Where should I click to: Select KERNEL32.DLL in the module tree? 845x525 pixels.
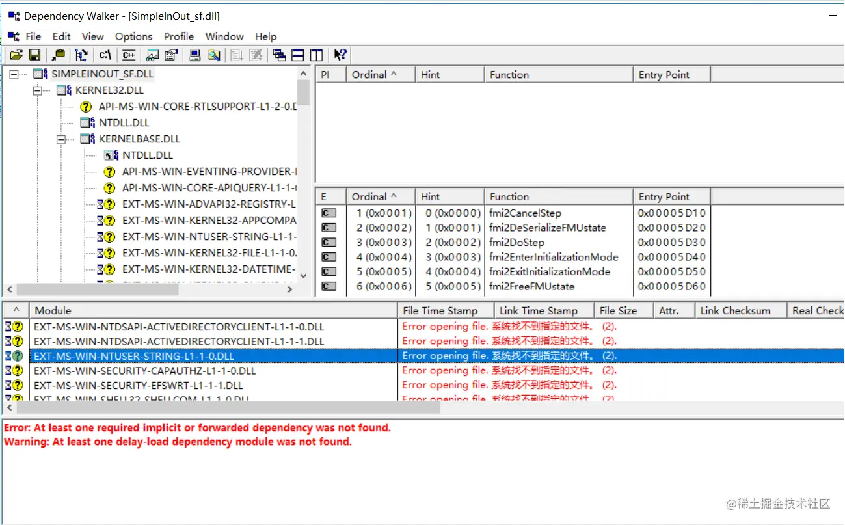[109, 90]
